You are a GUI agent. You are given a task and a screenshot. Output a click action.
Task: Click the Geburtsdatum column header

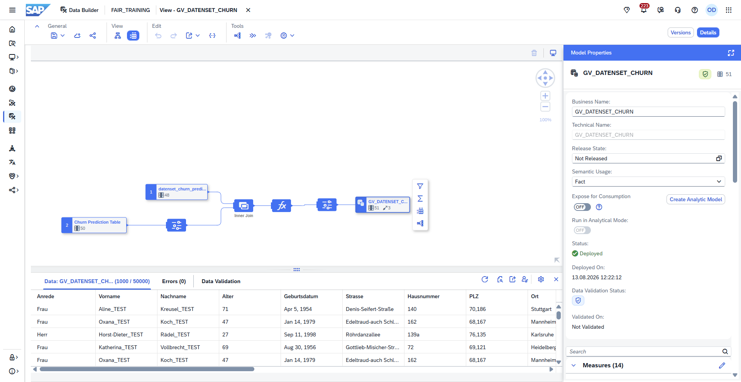click(x=301, y=296)
